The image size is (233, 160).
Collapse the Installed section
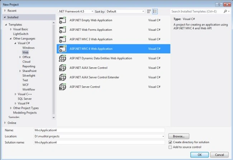5,17
